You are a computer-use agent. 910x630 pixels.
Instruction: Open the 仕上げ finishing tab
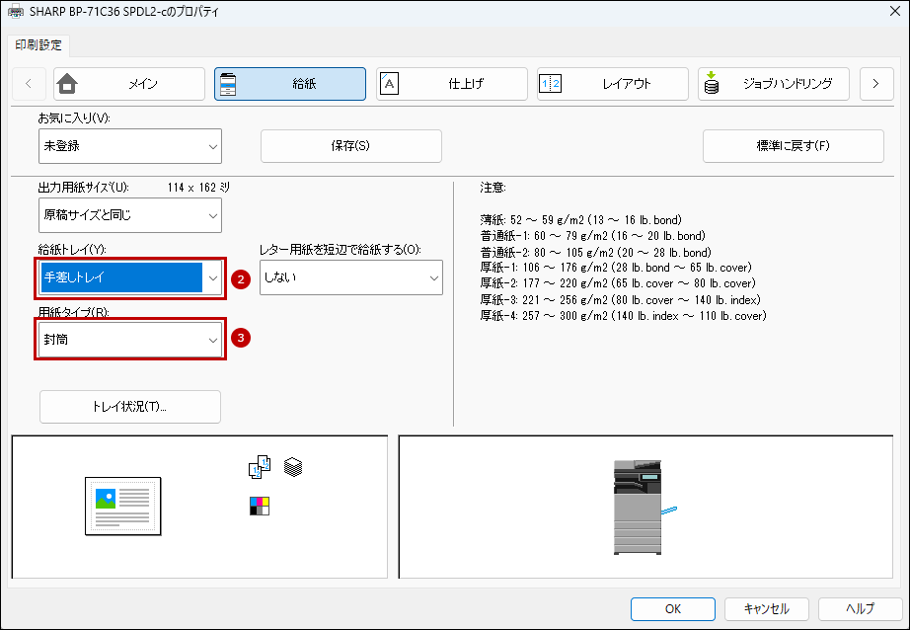pyautogui.click(x=451, y=84)
